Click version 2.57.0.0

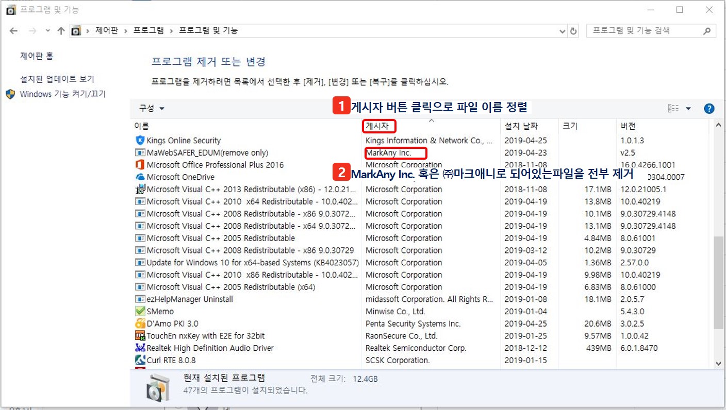(636, 263)
